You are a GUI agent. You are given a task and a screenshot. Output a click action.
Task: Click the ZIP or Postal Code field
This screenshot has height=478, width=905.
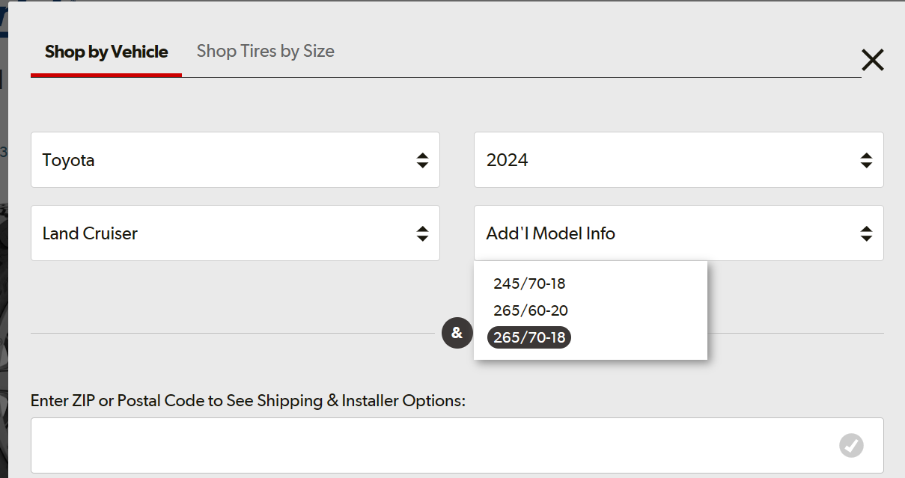pos(457,446)
